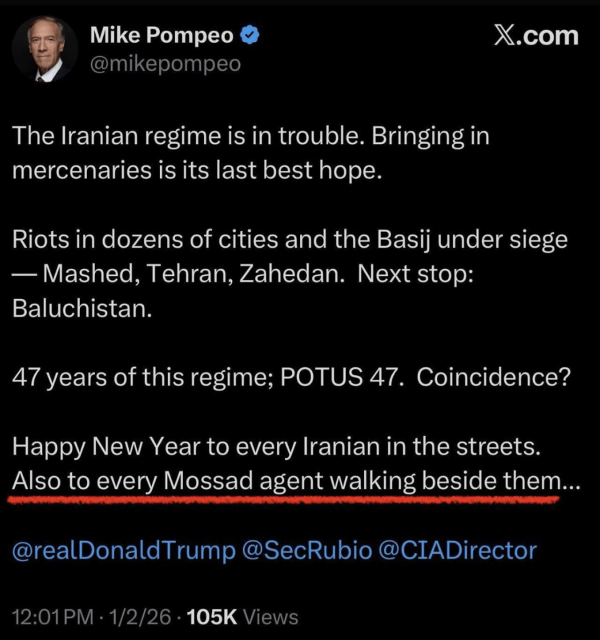View the 105K Views count
Viewport: 600px width, 640px height.
pos(242,617)
